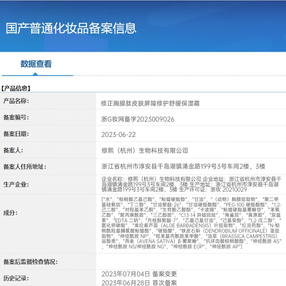Click the 备案日期 label

coord(16,134)
